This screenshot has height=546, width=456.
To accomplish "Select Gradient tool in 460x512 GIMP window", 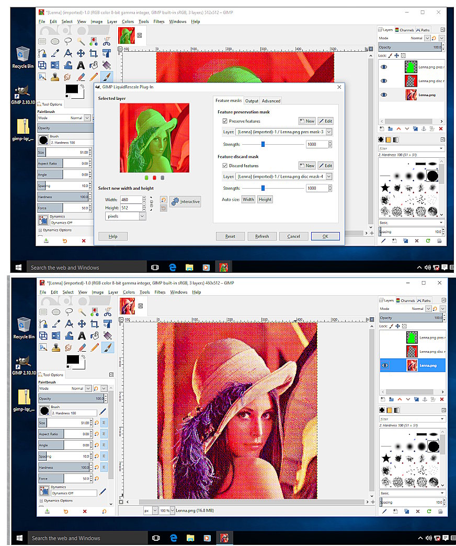I will tap(107, 335).
